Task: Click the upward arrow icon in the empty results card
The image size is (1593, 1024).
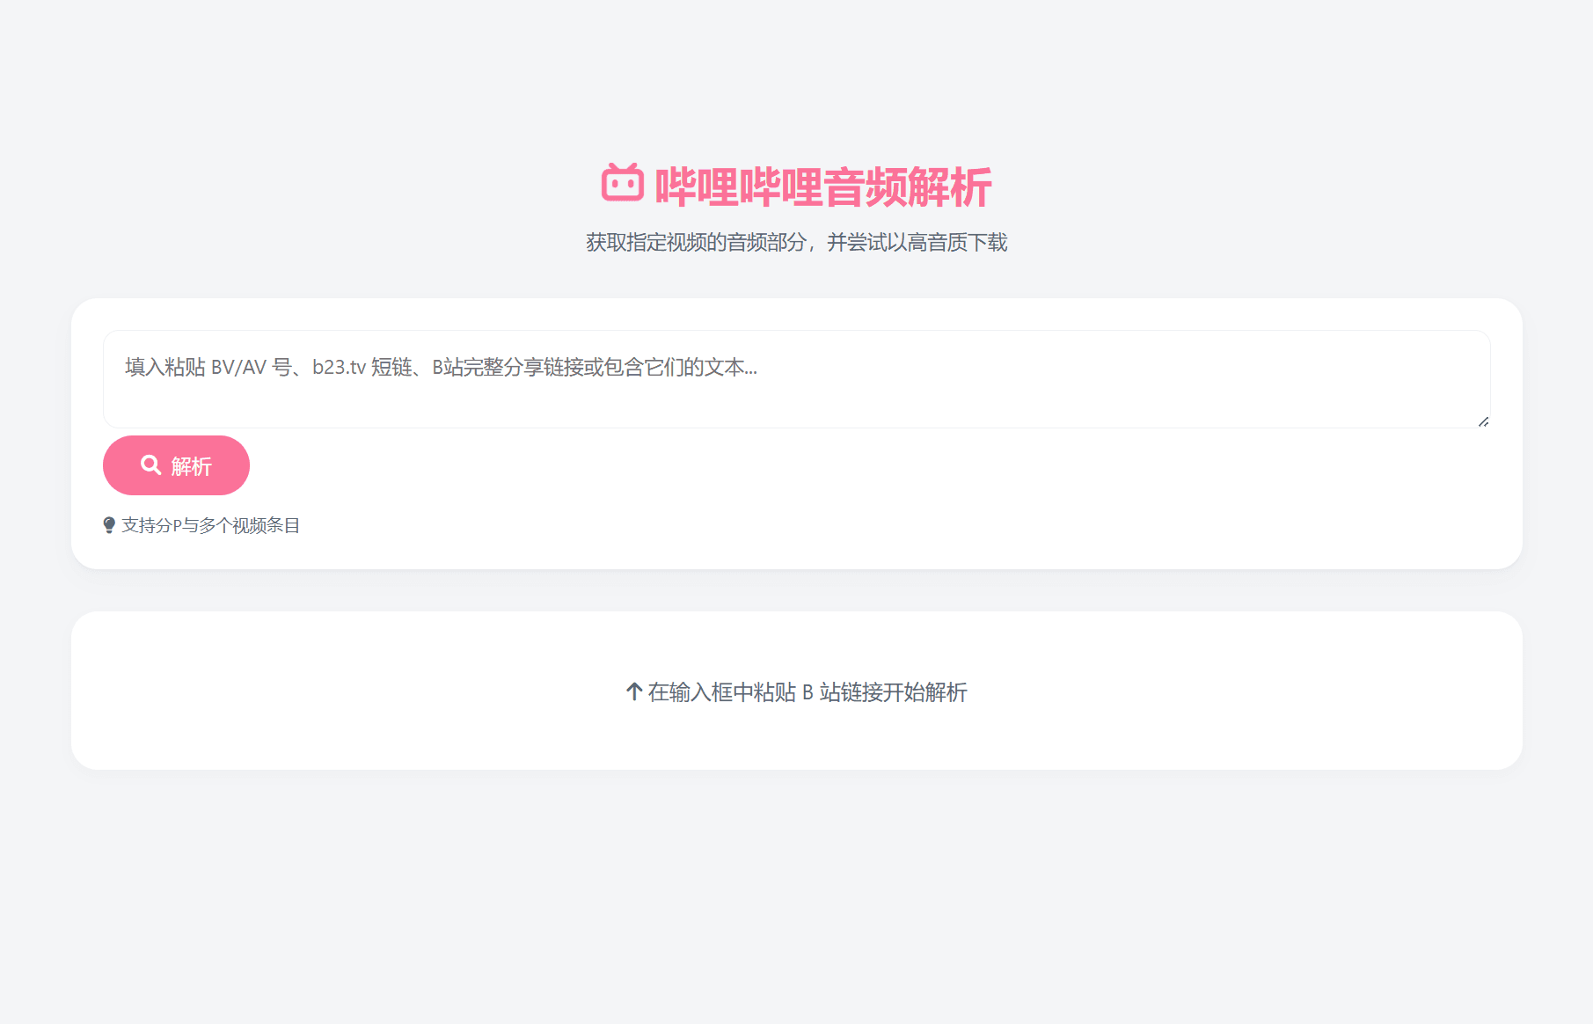Action: [x=633, y=691]
